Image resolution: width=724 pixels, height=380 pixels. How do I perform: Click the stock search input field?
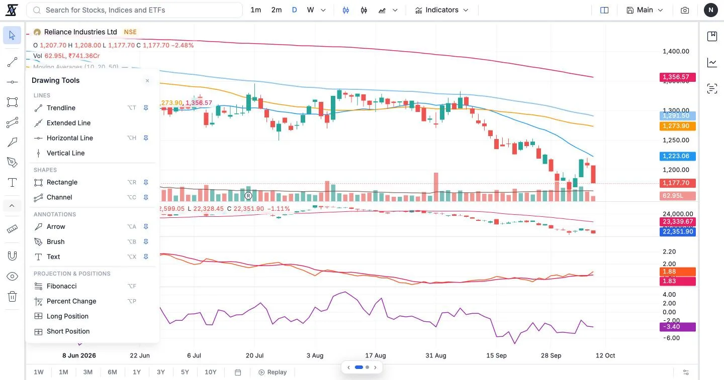pyautogui.click(x=134, y=10)
